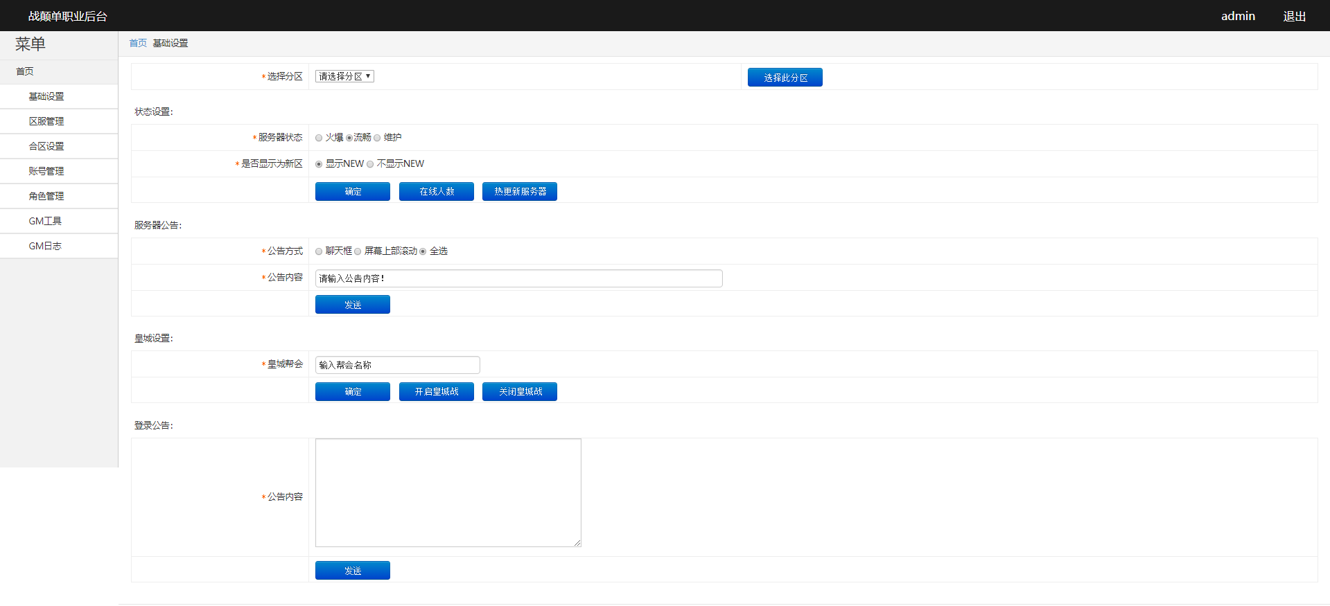Open the 请选择分区 dropdown
Viewport: 1330px width, 606px height.
(x=344, y=76)
